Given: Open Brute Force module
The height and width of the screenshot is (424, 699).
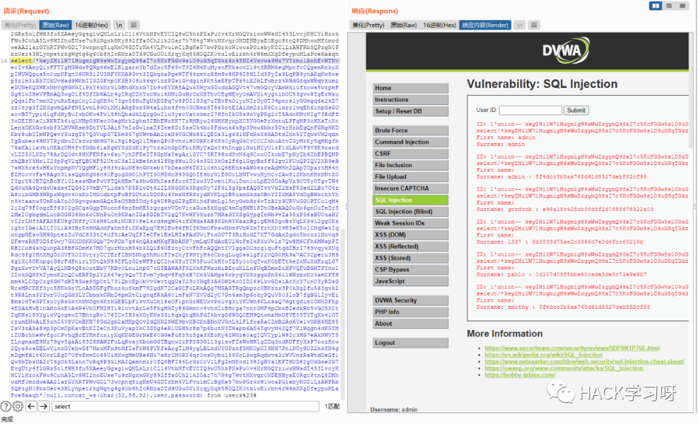Looking at the screenshot, I should click(410, 130).
